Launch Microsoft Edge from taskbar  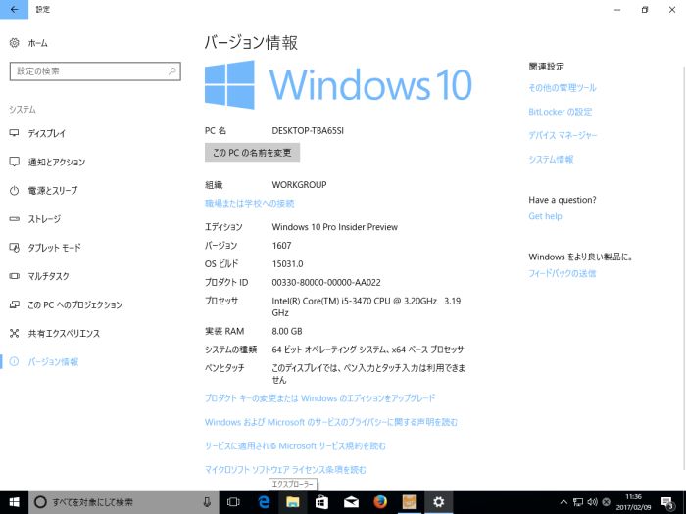tap(264, 501)
